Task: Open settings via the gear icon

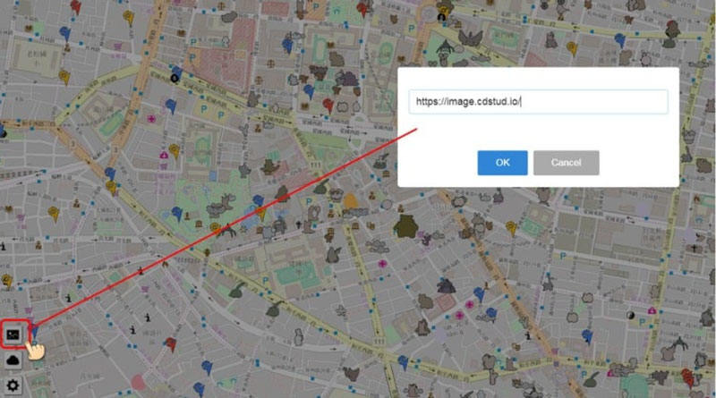Action: coord(13,385)
